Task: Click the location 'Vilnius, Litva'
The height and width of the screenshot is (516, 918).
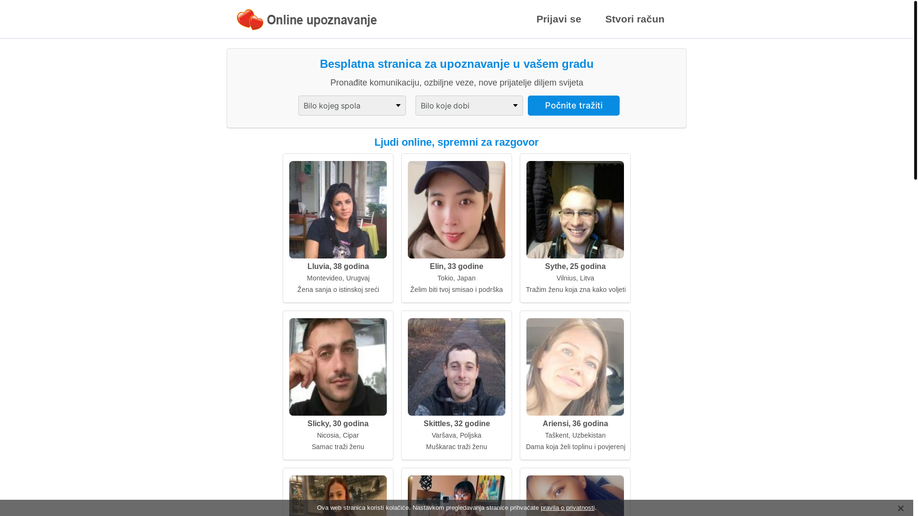Action: (x=575, y=278)
